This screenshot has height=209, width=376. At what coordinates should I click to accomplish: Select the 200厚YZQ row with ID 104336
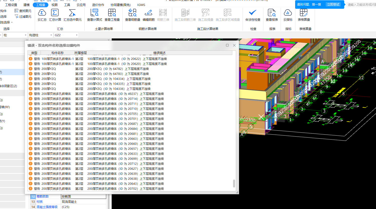pyautogui.click(x=130, y=89)
